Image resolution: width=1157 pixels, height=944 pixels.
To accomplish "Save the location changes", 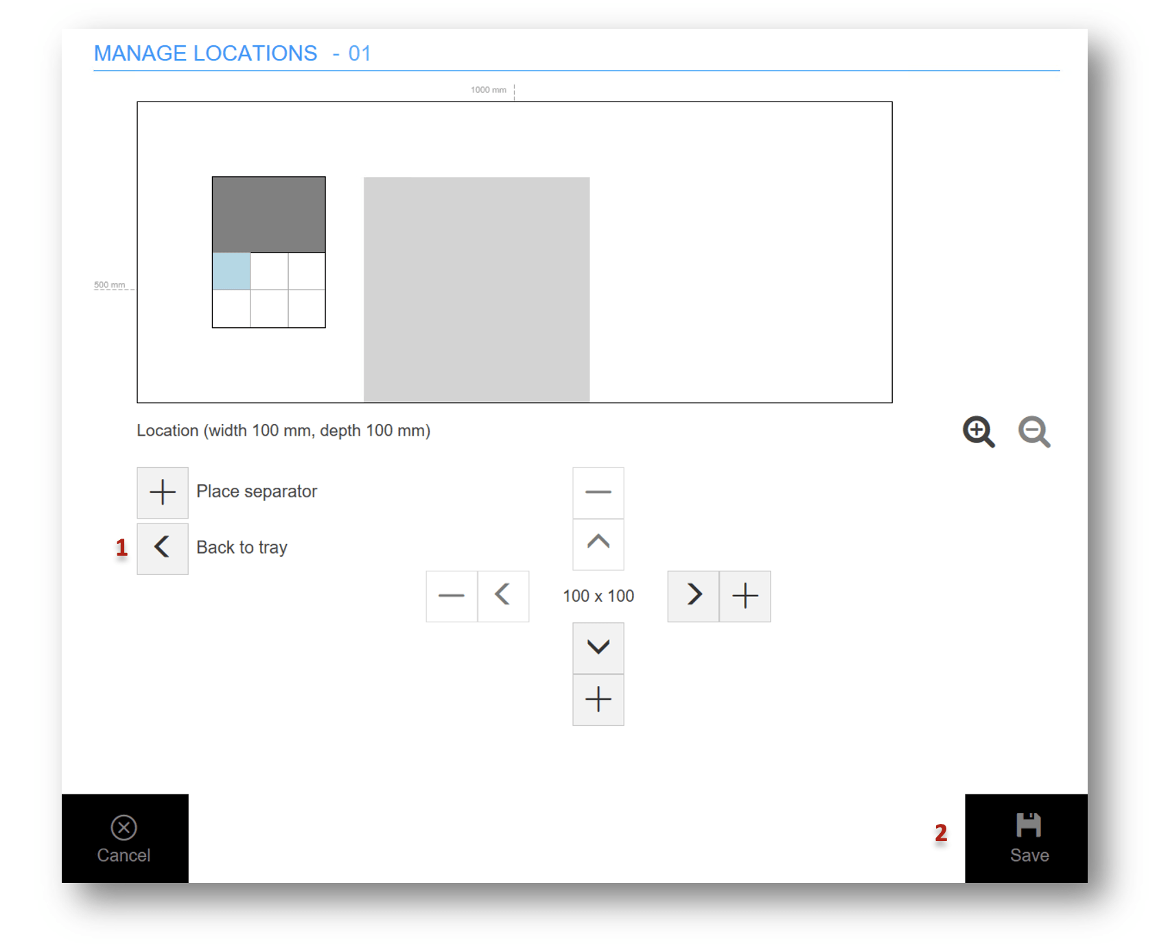I will (x=1027, y=838).
